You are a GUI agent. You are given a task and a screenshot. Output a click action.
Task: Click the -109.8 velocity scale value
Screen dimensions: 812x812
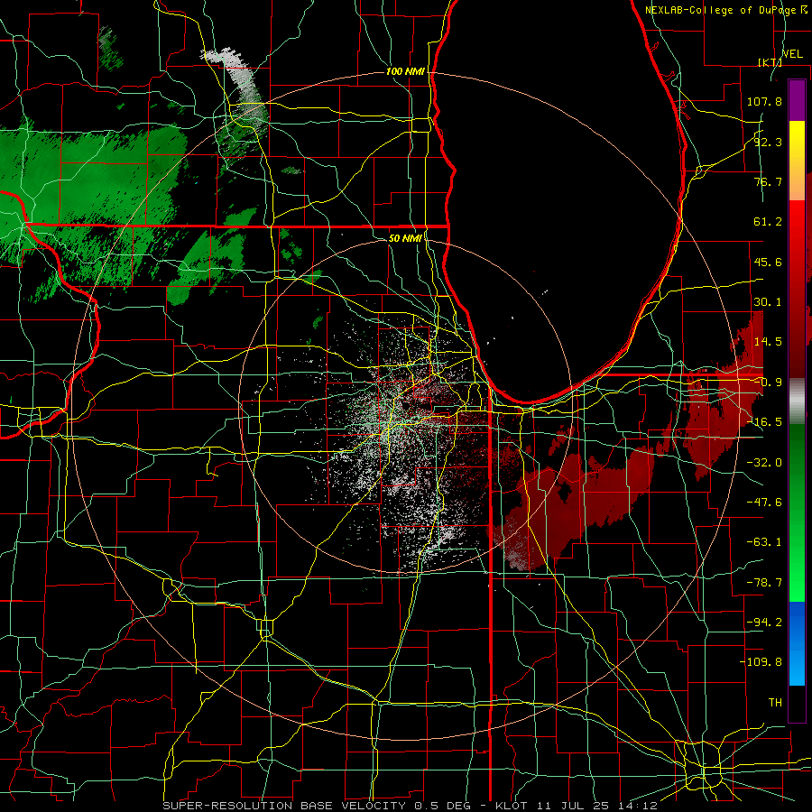pos(761,662)
